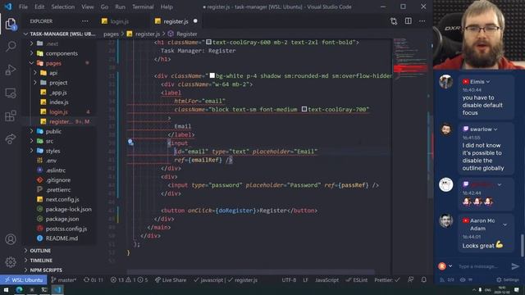Image resolution: width=525 pixels, height=295 pixels.
Task: Open the Terminal menu
Action: click(x=143, y=7)
